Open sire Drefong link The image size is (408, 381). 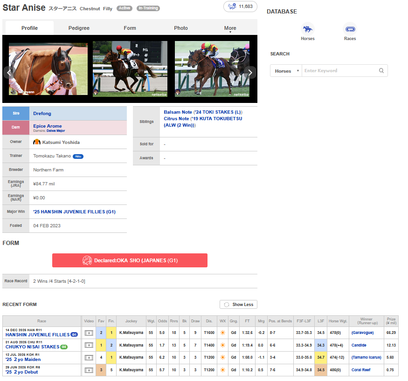pyautogui.click(x=42, y=114)
